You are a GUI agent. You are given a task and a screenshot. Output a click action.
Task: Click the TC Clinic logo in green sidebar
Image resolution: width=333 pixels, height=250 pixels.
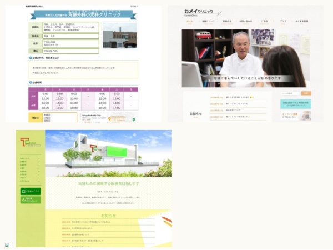pyautogui.click(x=31, y=142)
